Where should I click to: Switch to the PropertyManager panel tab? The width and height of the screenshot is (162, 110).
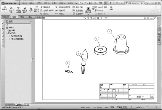click(x=11, y=22)
